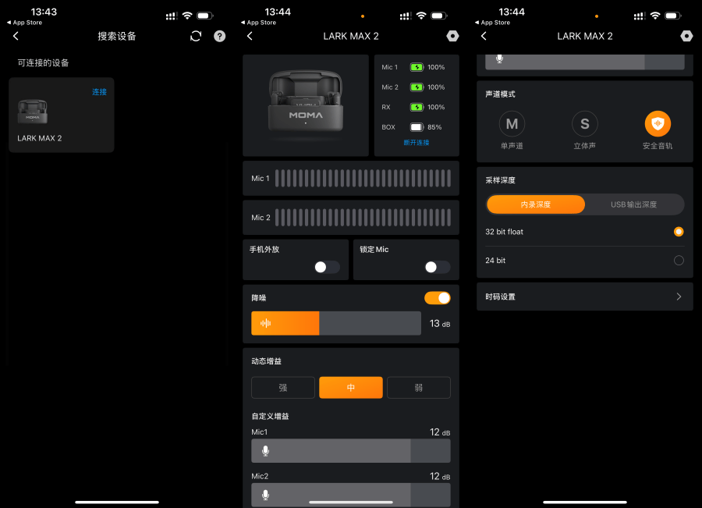Image resolution: width=702 pixels, height=508 pixels.
Task: Tap the 自定义增益 section heading
Action: coord(271,416)
